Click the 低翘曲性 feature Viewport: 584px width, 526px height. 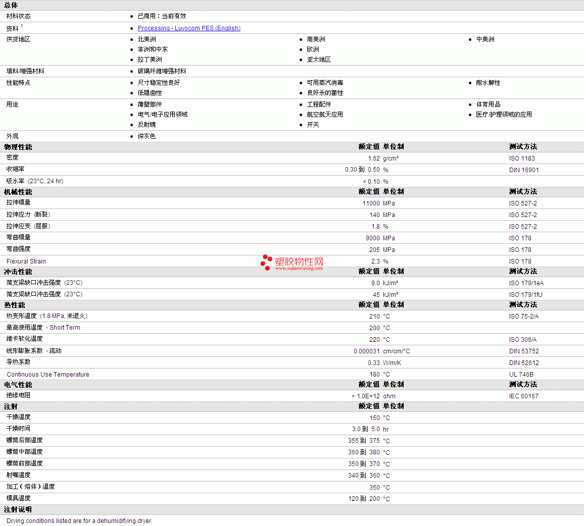[150, 93]
